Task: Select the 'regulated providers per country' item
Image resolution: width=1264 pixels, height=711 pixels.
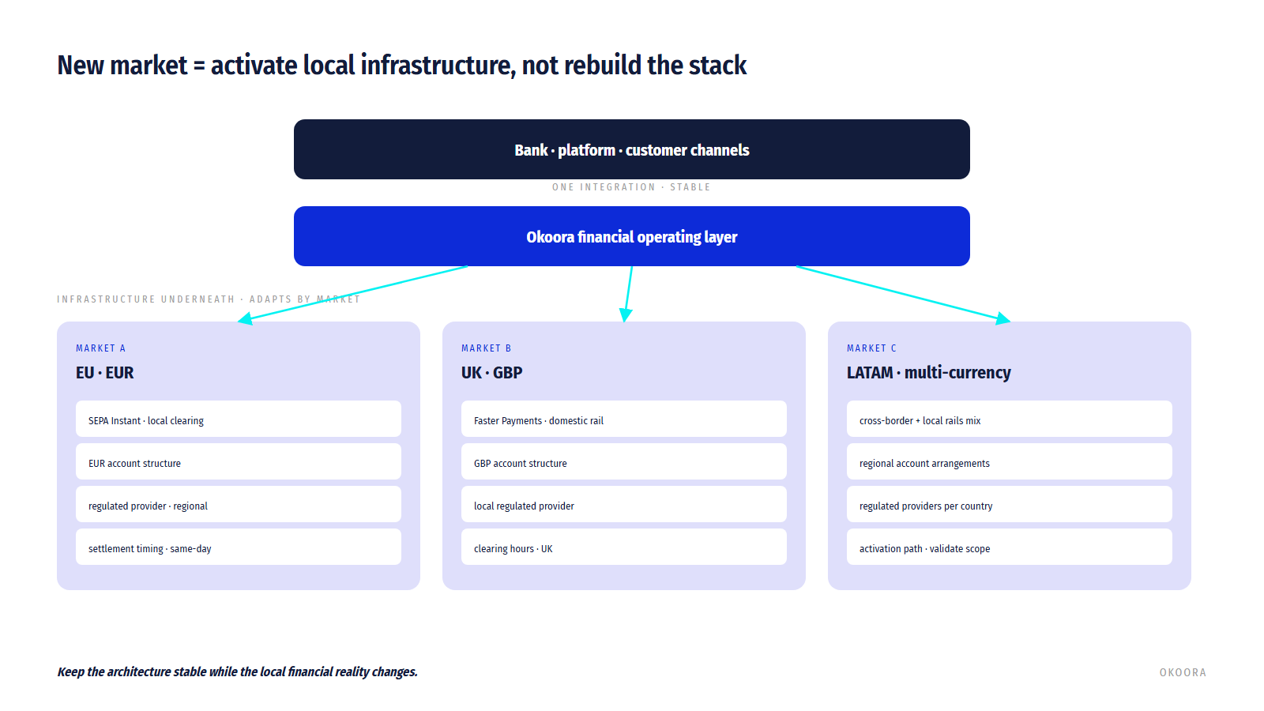Action: tap(1010, 504)
